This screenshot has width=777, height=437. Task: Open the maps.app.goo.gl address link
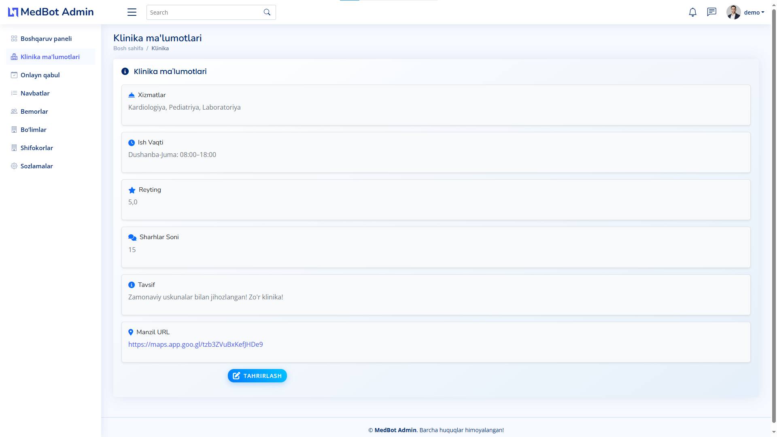[x=195, y=344]
